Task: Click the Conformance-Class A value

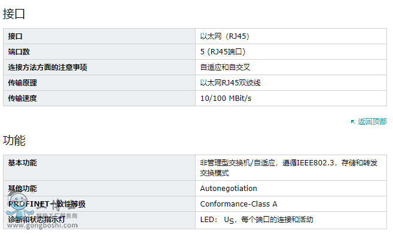Action: [239, 204]
